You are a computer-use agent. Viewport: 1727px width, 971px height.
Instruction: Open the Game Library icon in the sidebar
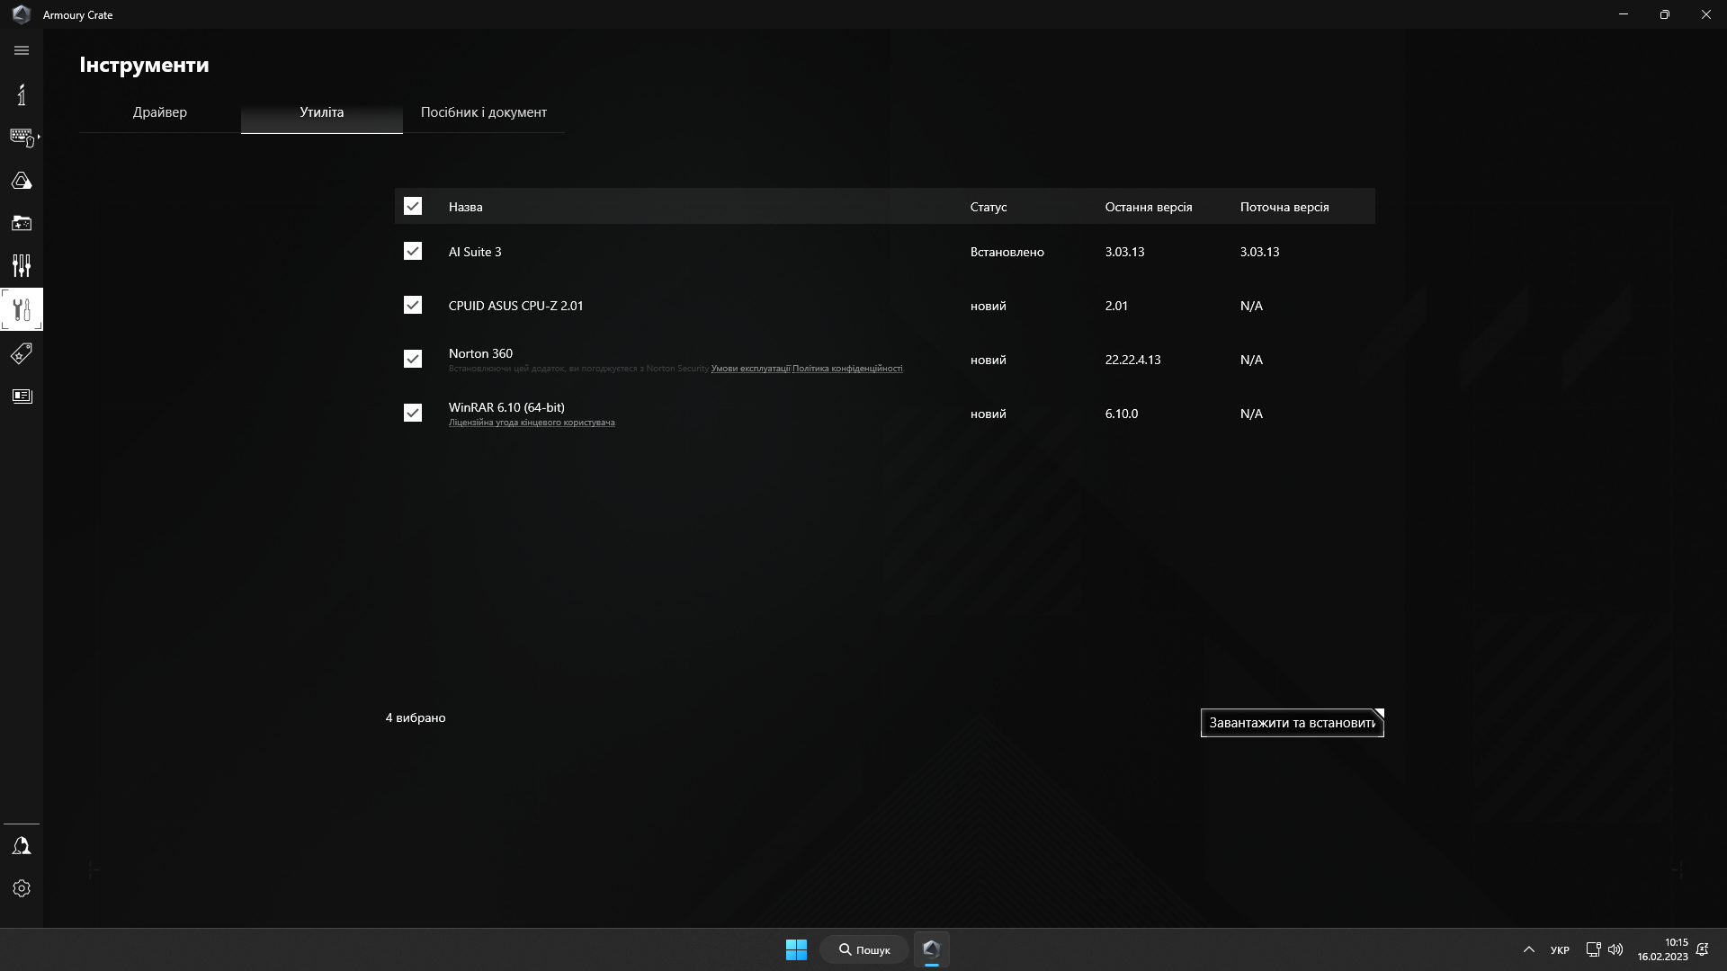coord(22,223)
